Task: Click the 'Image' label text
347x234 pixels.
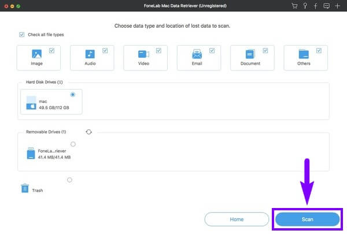Action: 37,64
